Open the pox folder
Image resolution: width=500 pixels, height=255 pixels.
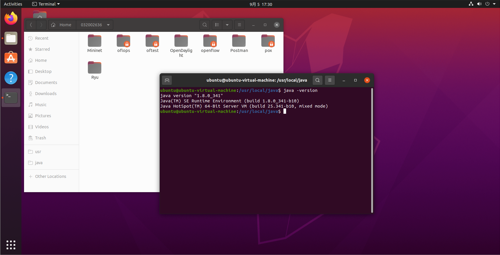pos(268,43)
